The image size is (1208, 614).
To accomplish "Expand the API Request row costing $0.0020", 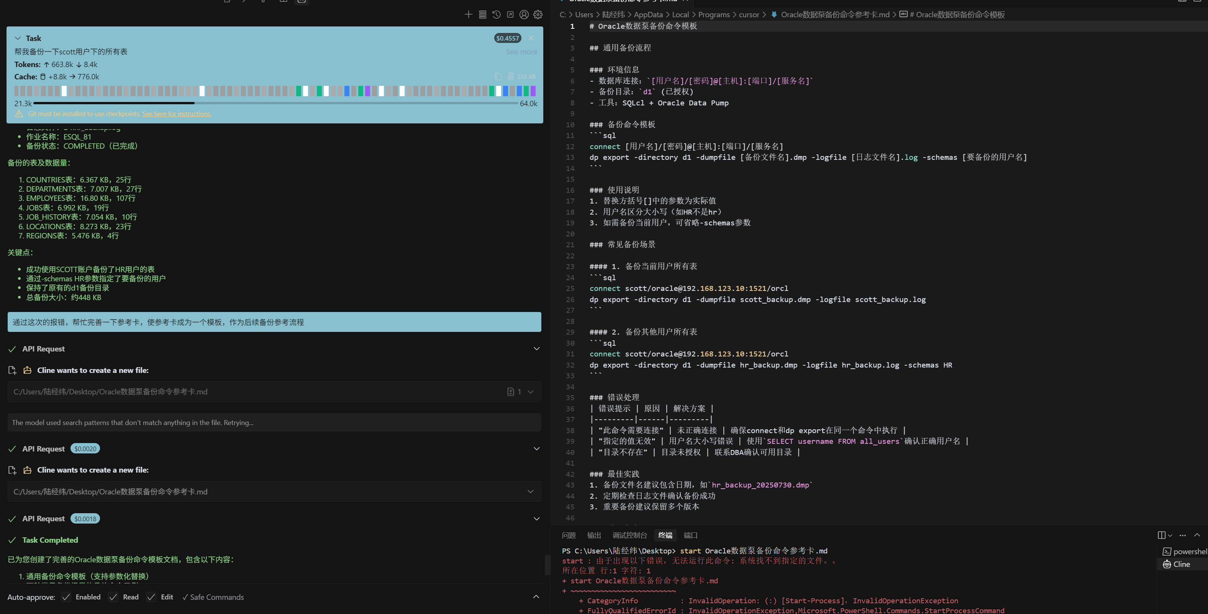I will pos(536,449).
